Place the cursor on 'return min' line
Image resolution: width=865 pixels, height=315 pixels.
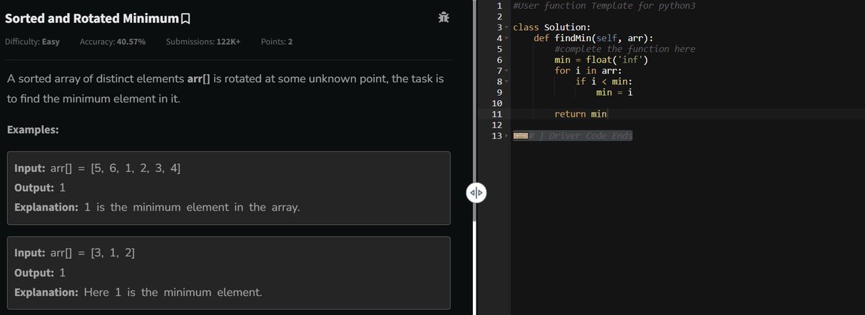tap(581, 114)
